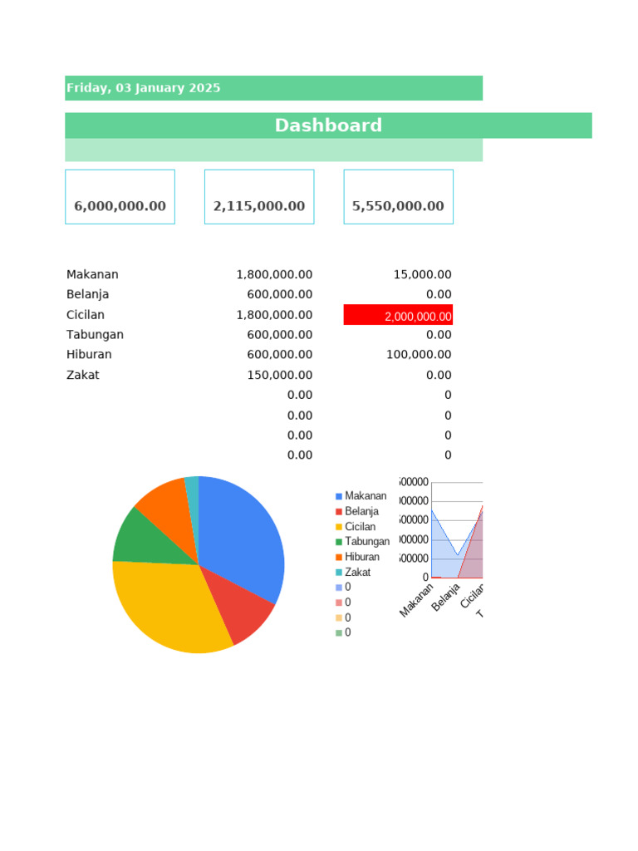Select the 600,000.00 cell in the Belanja row

[x=279, y=295]
